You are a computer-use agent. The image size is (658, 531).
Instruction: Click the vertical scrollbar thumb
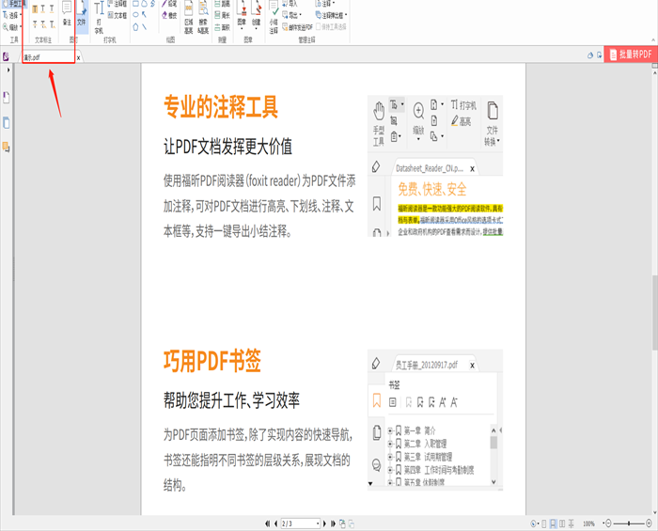pos(654,312)
